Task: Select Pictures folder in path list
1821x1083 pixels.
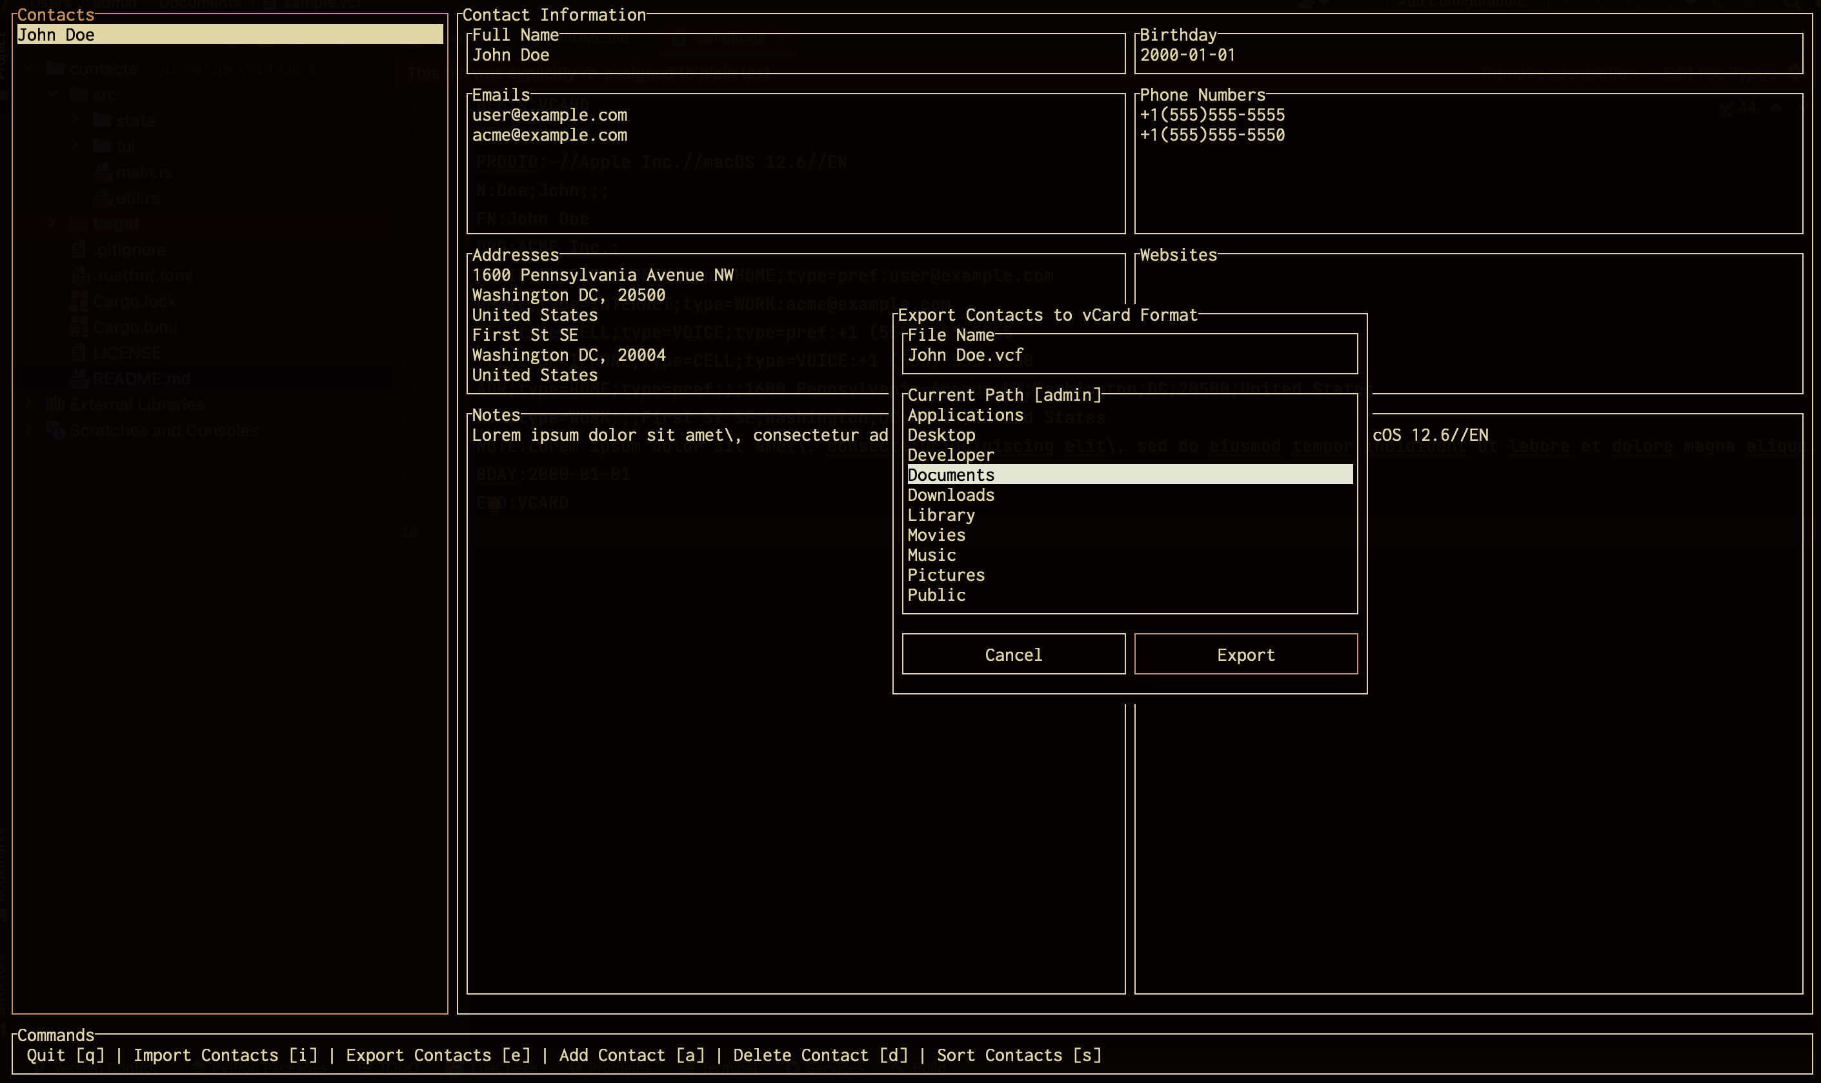Action: [945, 575]
